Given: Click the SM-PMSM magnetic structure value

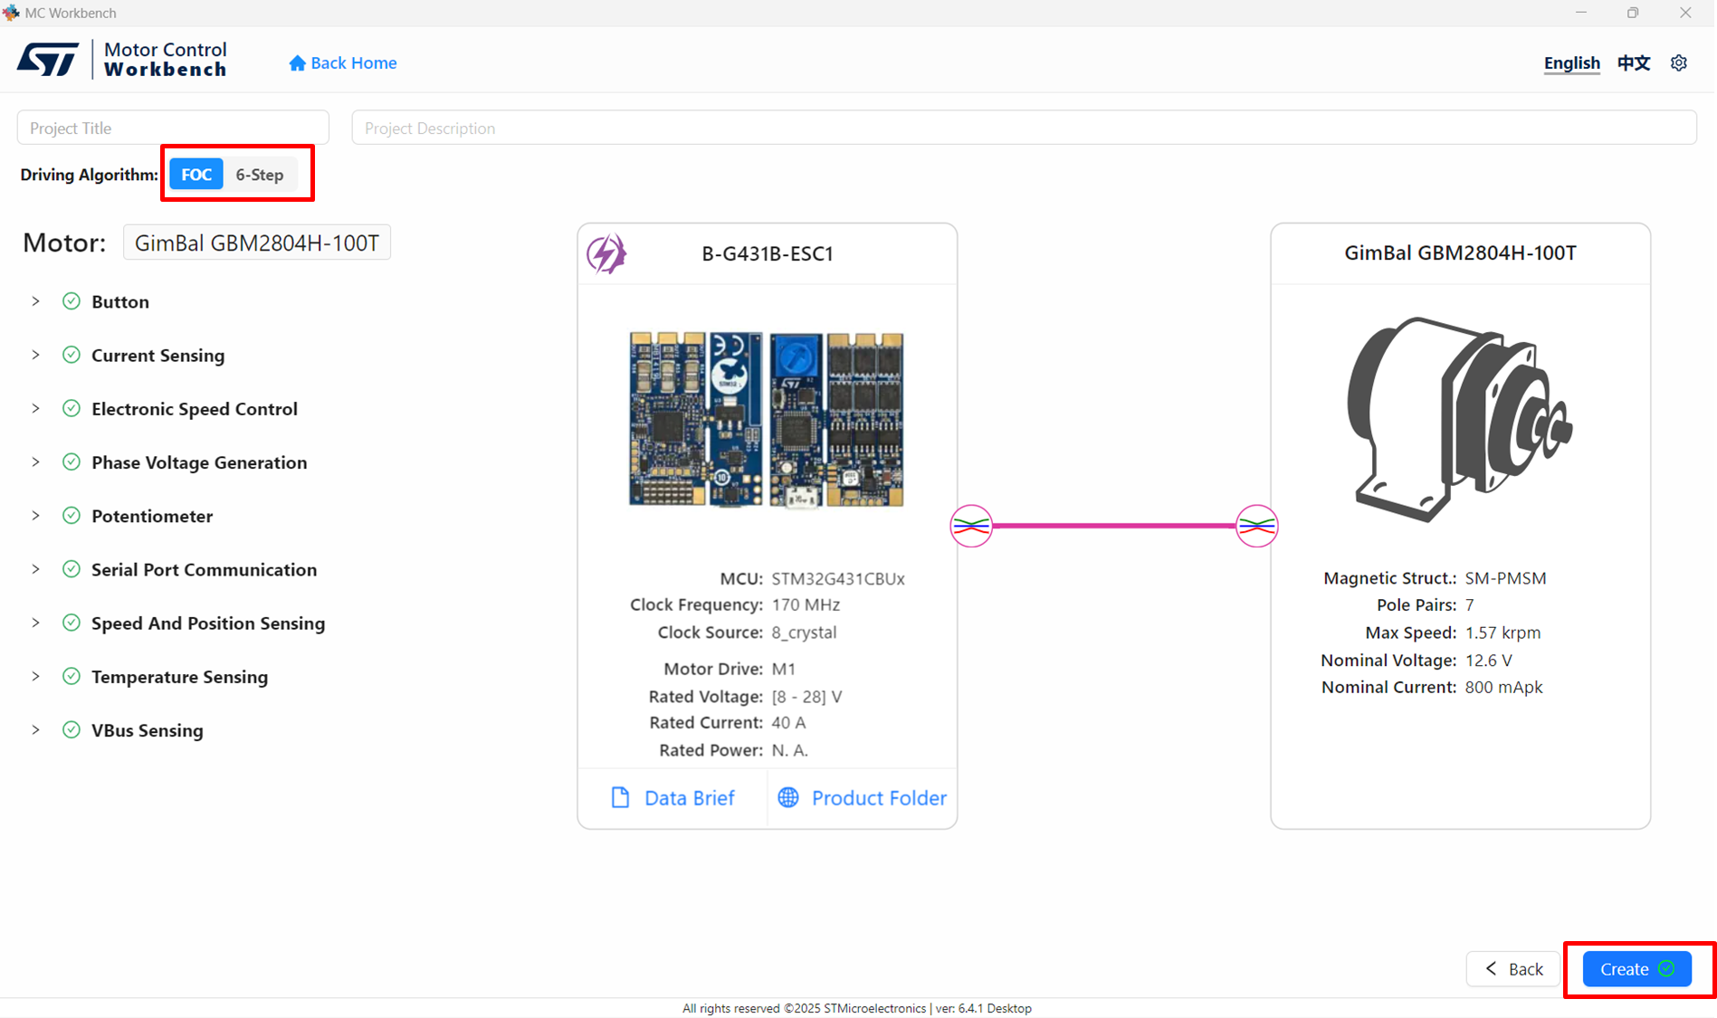Looking at the screenshot, I should coord(1505,578).
